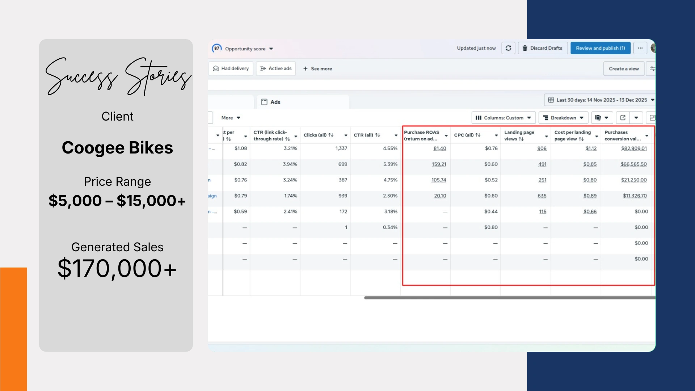Click the 105.74 Purchase ROAS value
This screenshot has width=695, height=391.
click(x=439, y=180)
